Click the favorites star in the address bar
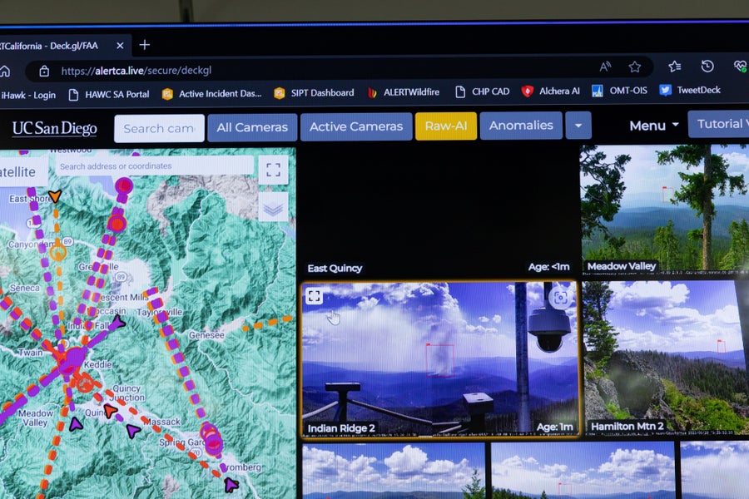Viewport: 749px width, 499px height. coord(634,66)
